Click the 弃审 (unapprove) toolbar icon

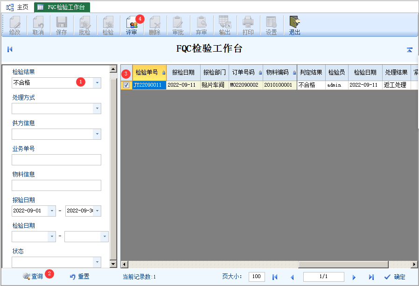pyautogui.click(x=201, y=25)
